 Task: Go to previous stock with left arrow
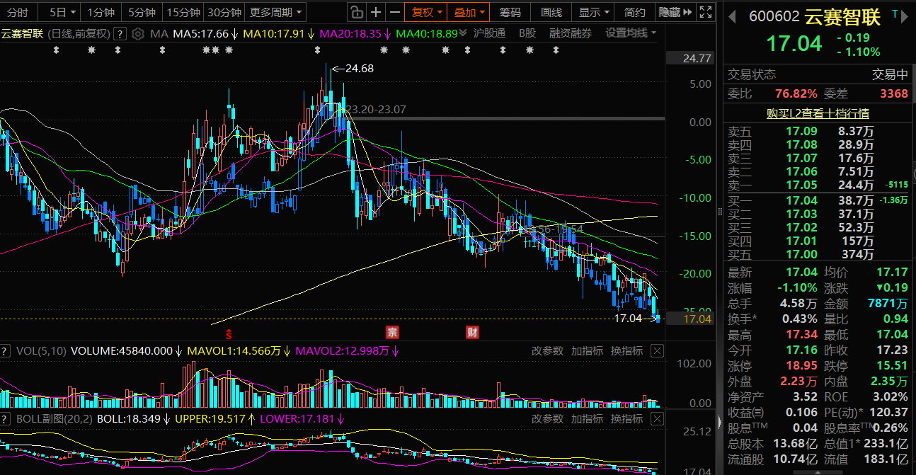click(x=733, y=16)
